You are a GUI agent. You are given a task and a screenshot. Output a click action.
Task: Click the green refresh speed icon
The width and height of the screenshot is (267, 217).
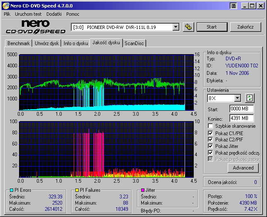tap(250, 98)
